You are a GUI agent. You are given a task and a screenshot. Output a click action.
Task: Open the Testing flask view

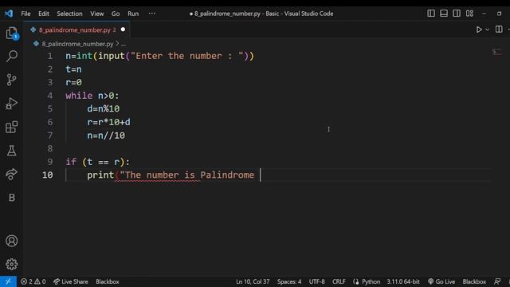12,151
